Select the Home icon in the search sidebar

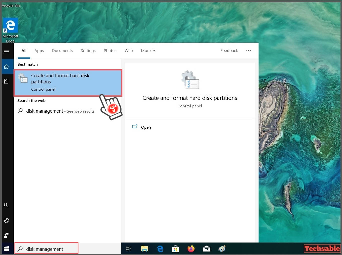coord(6,66)
